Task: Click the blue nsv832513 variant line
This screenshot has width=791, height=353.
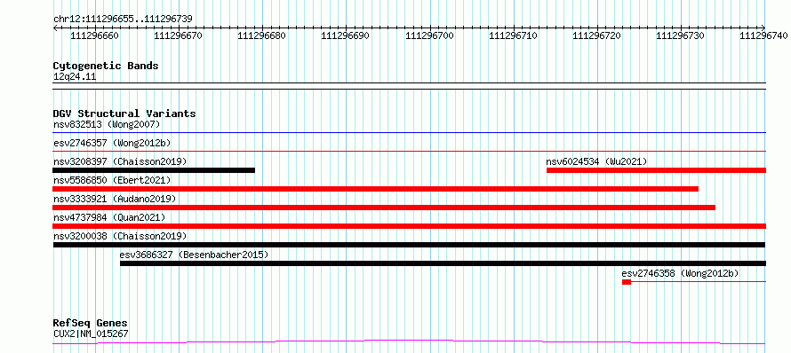Action: tap(409, 133)
